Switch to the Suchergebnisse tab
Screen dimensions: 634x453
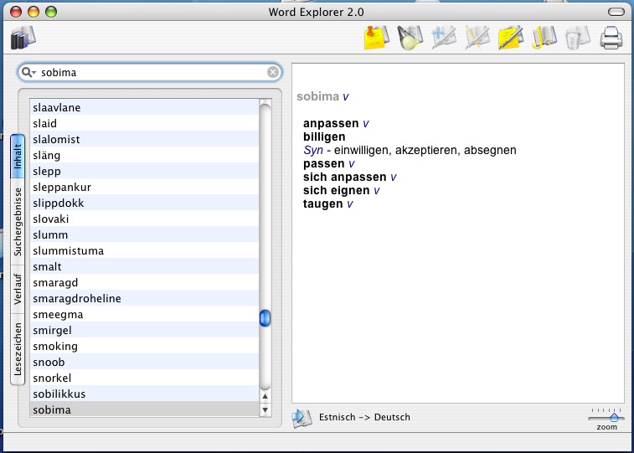pyautogui.click(x=18, y=222)
